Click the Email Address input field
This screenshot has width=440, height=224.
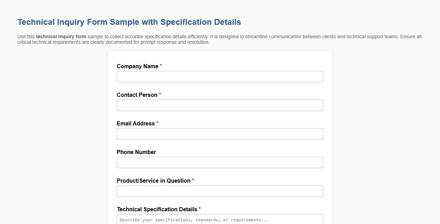[220, 134]
